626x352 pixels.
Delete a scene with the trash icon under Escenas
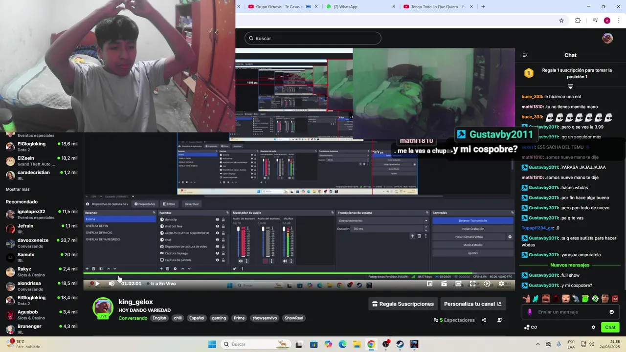(x=93, y=268)
